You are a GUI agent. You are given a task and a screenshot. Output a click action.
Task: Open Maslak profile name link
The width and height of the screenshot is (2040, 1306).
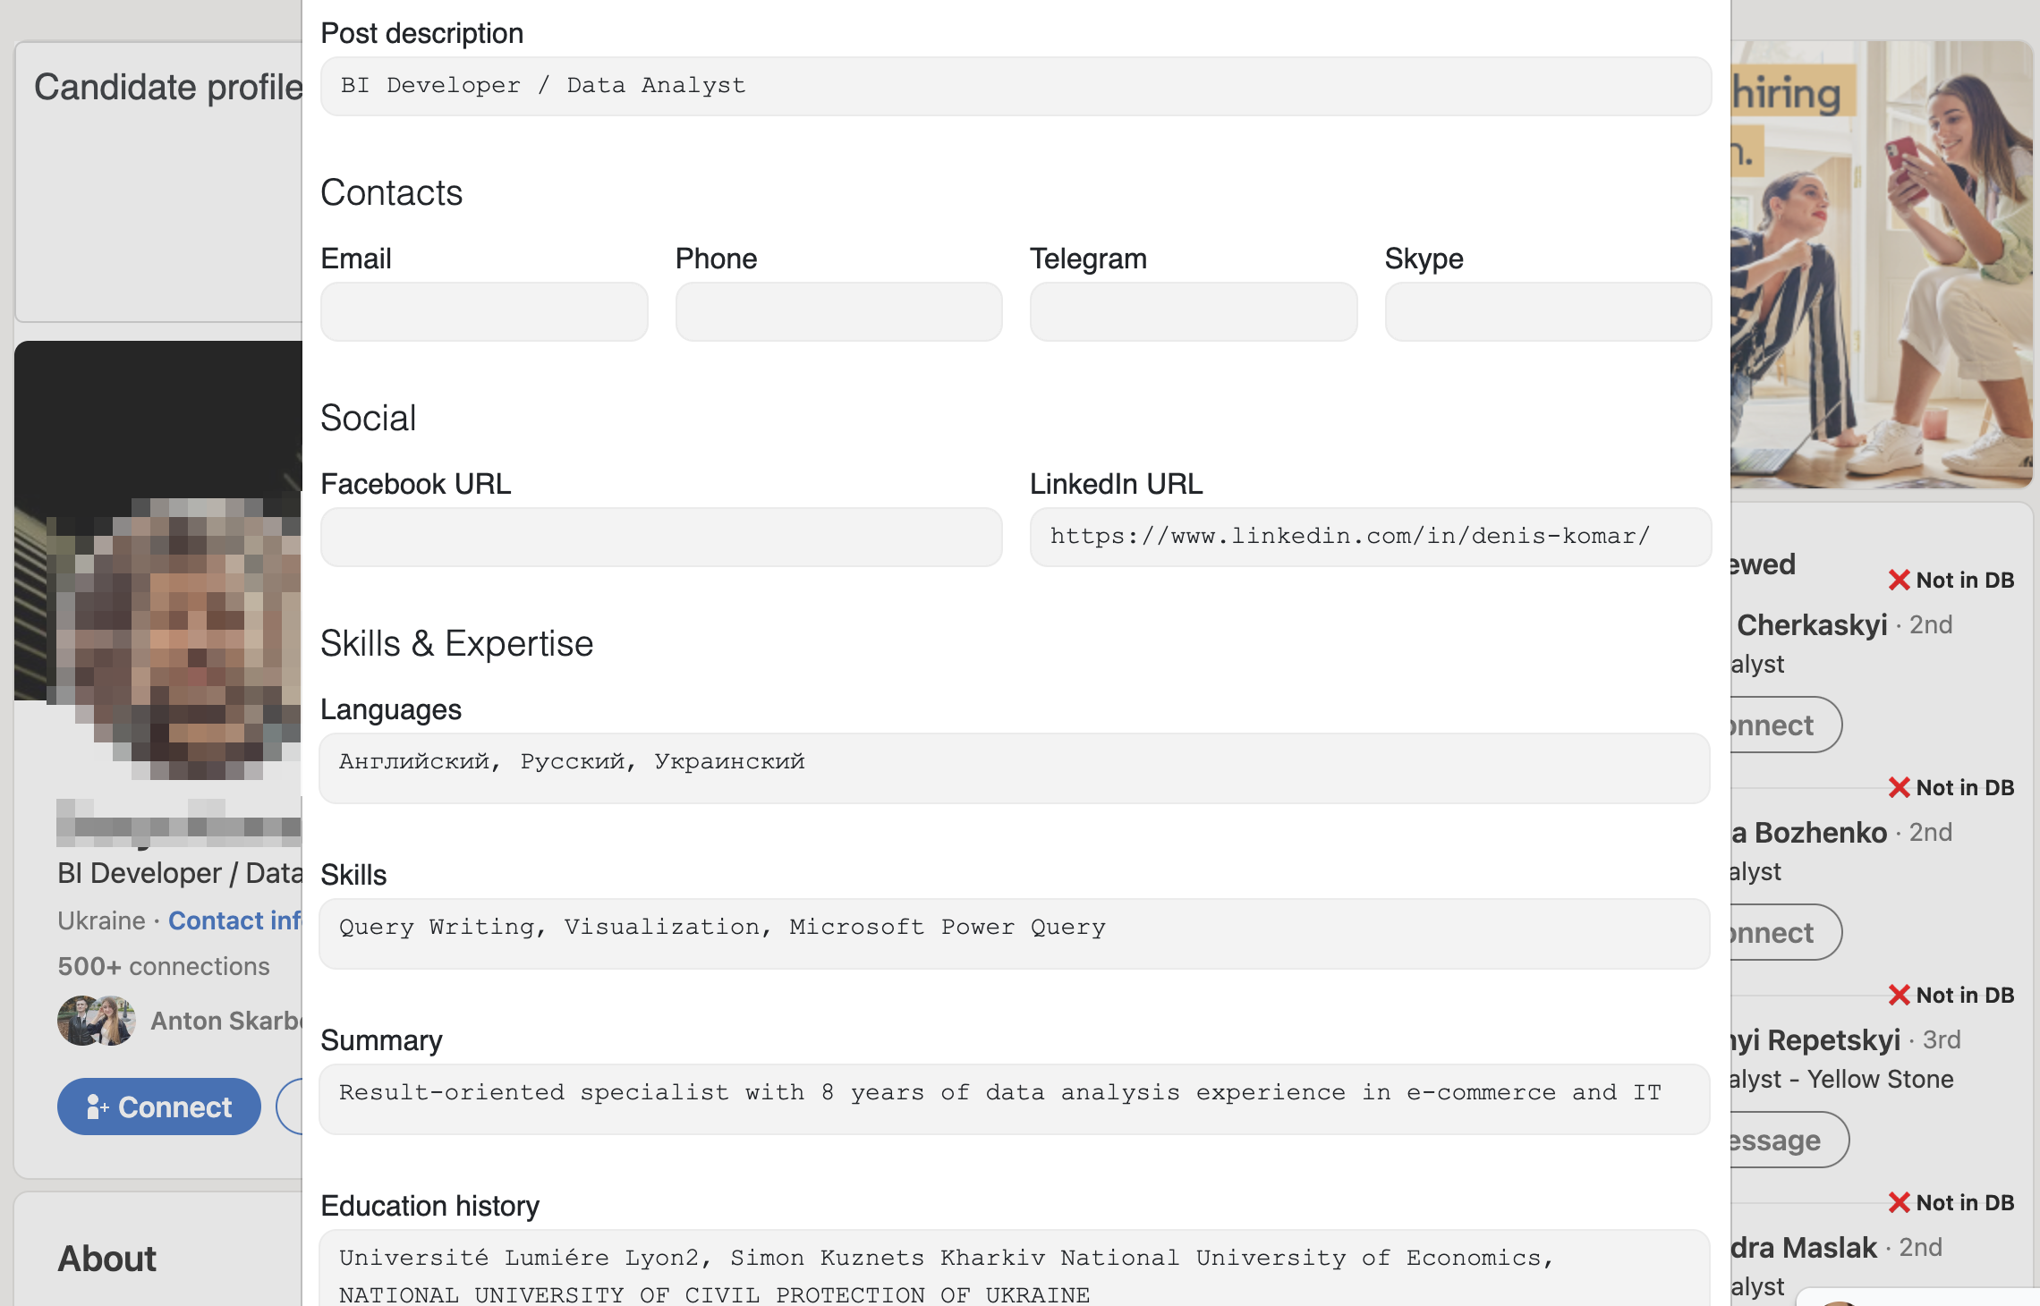coord(1805,1247)
